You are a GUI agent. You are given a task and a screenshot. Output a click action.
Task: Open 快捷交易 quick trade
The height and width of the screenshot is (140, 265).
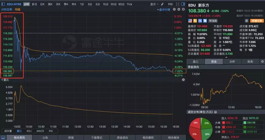(x=257, y=21)
